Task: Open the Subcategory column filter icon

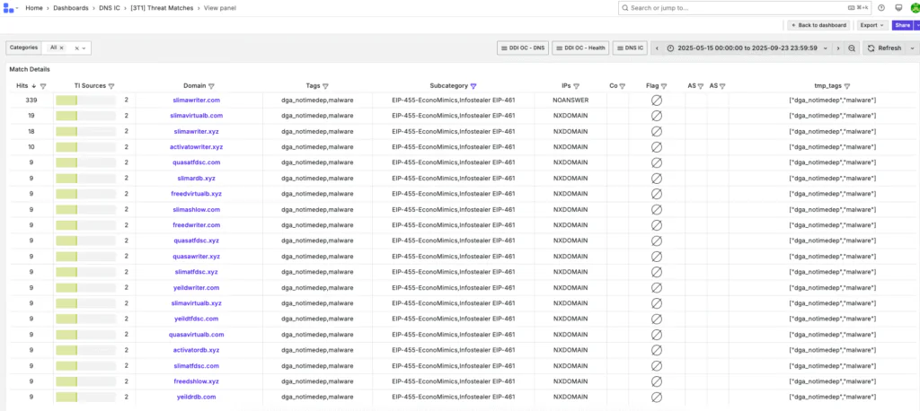Action: [x=473, y=86]
